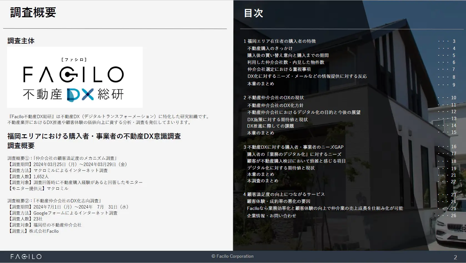Open chapter 1 福岡エリア在住者の購入者の特徴
Screen dimensions: 466x263
[x=280, y=41]
